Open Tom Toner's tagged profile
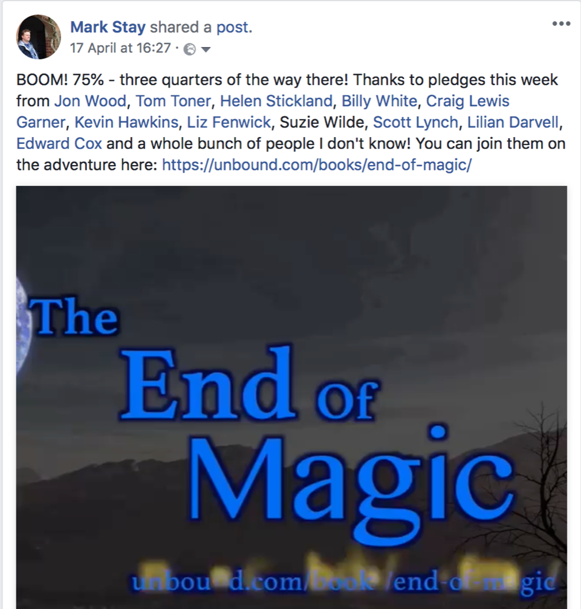This screenshot has width=581, height=609. click(173, 101)
